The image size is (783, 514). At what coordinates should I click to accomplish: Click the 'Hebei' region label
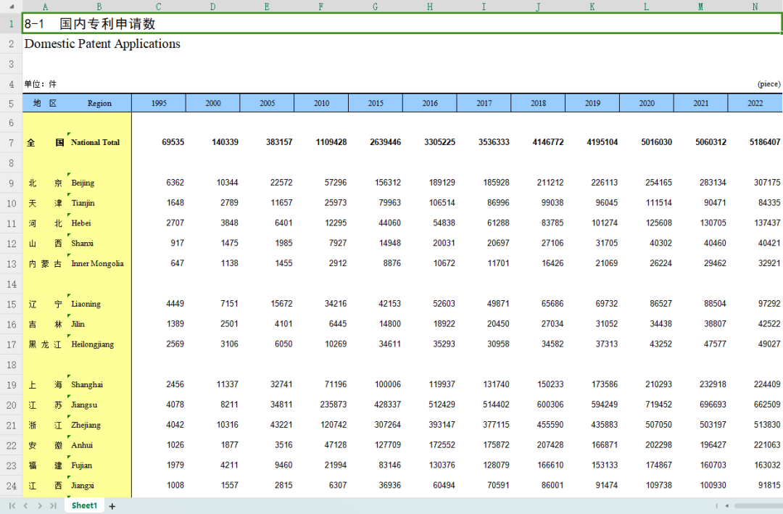[81, 223]
